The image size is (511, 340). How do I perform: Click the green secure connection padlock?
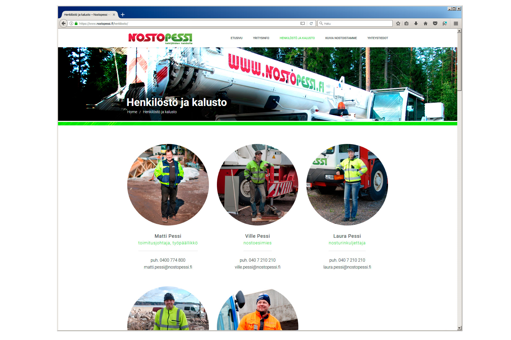tap(76, 23)
